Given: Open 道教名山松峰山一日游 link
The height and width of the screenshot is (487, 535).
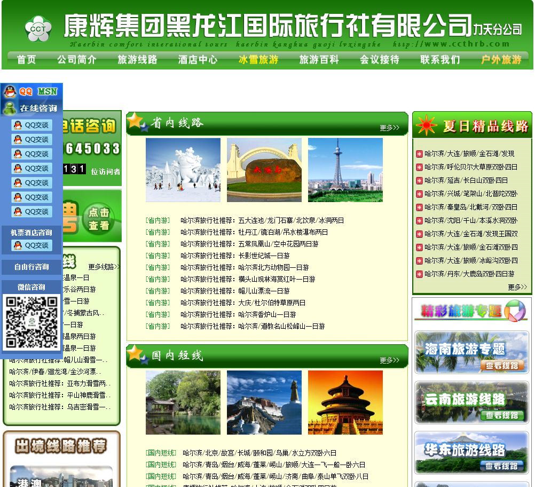Looking at the screenshot, I should click(x=253, y=327).
